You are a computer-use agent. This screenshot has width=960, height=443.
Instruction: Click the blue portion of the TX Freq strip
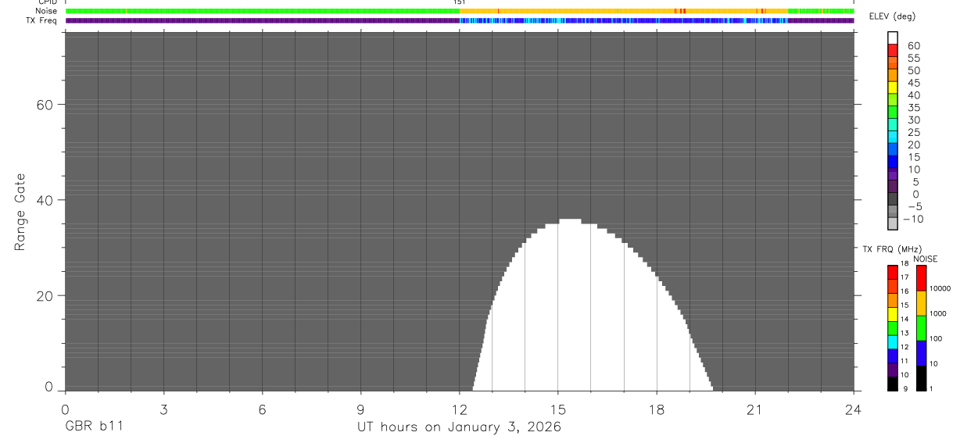click(x=625, y=20)
